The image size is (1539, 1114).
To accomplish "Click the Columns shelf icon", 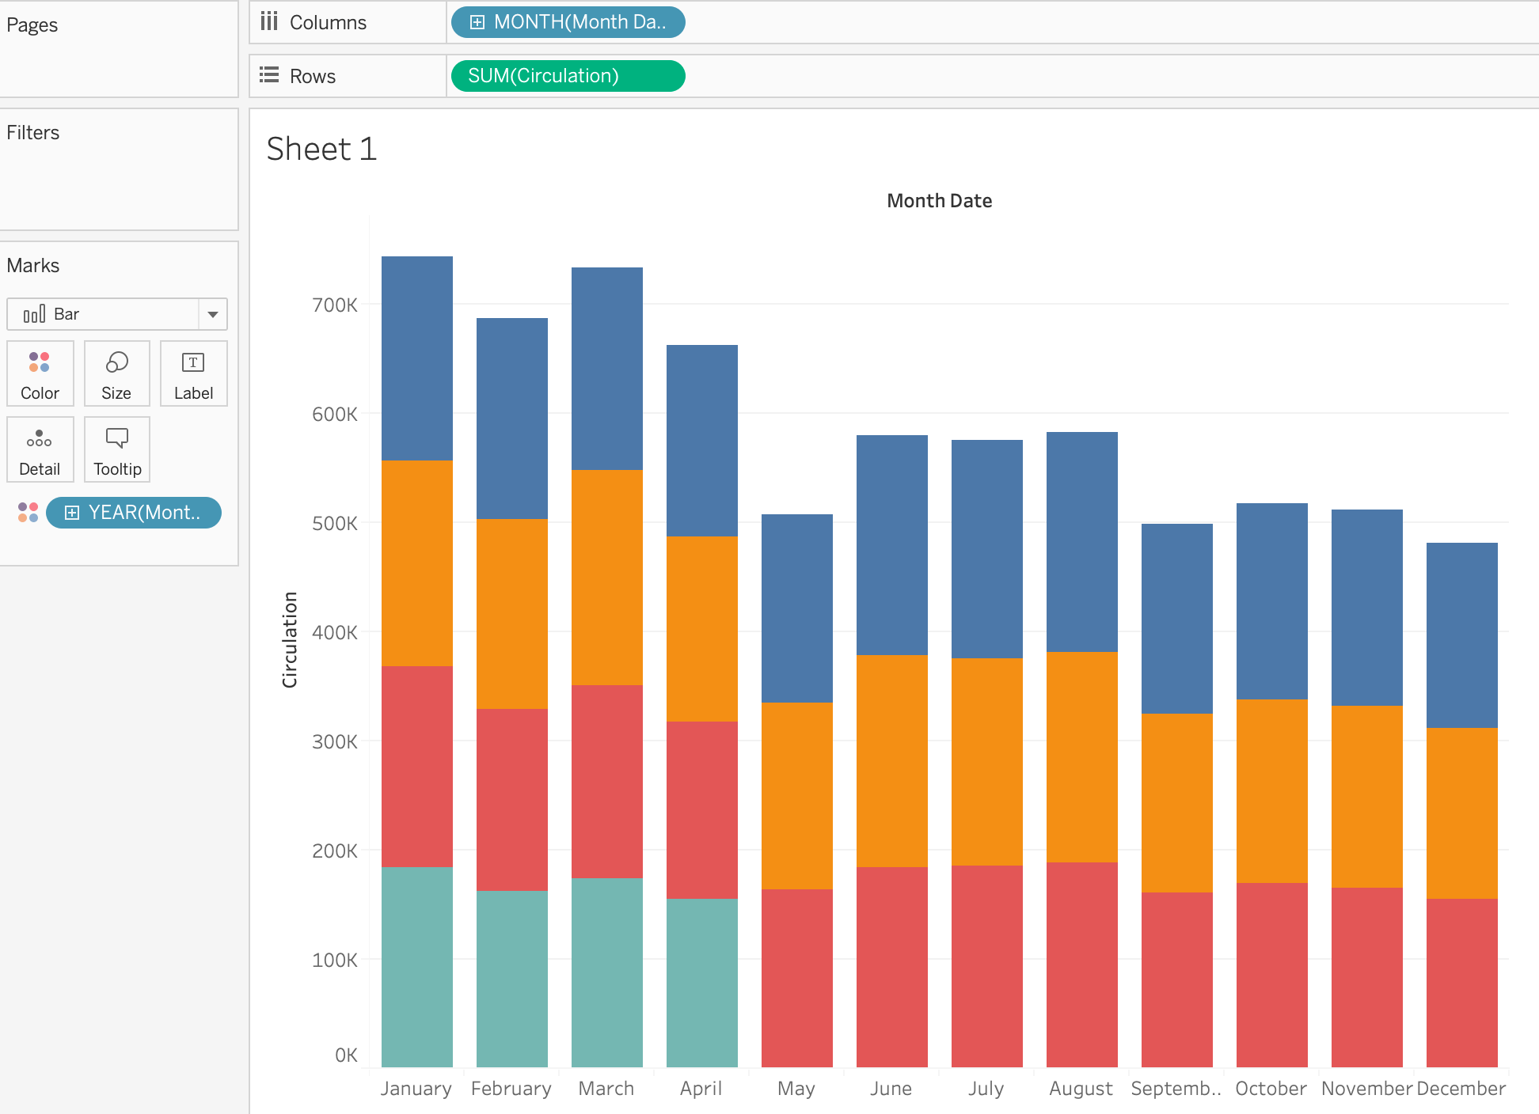I will point(269,21).
